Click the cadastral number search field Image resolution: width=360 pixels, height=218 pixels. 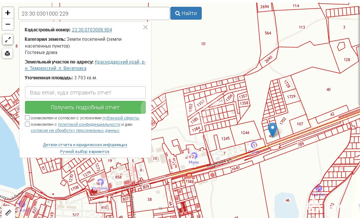[94, 13]
